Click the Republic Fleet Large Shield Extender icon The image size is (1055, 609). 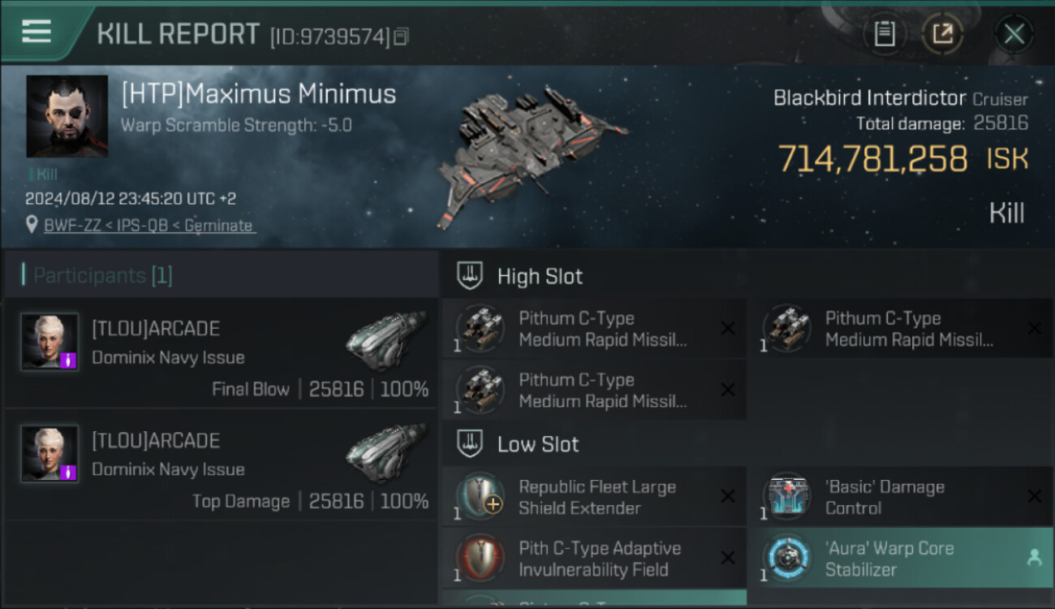[480, 497]
